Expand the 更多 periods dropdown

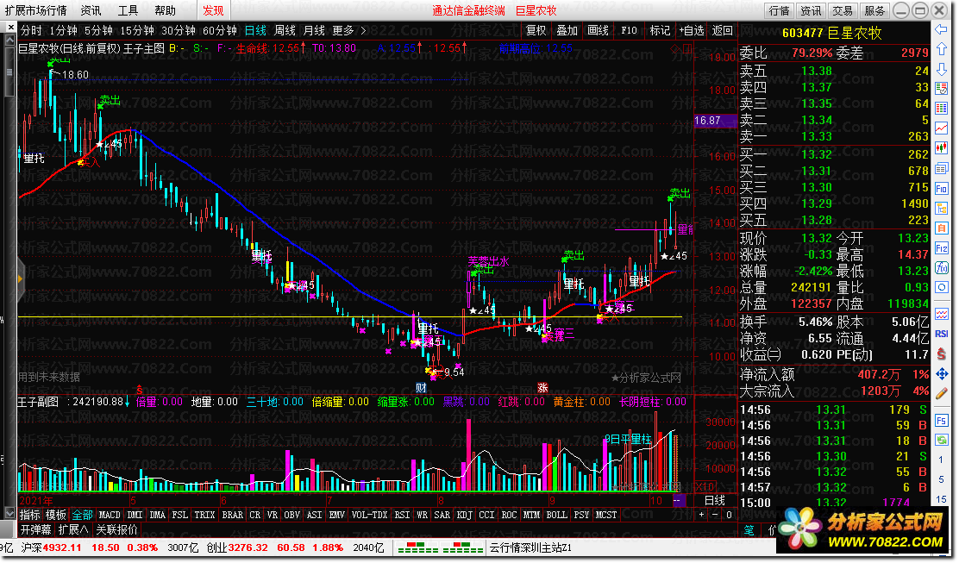(x=349, y=30)
